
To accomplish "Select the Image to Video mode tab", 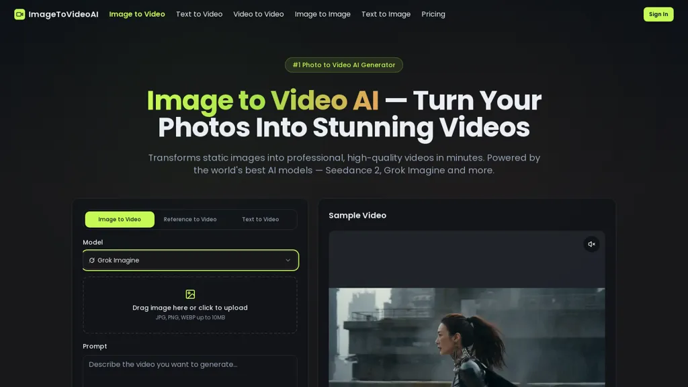I will click(x=120, y=220).
